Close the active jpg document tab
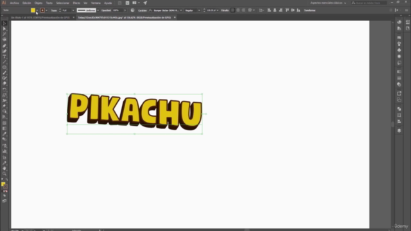 pos(175,17)
